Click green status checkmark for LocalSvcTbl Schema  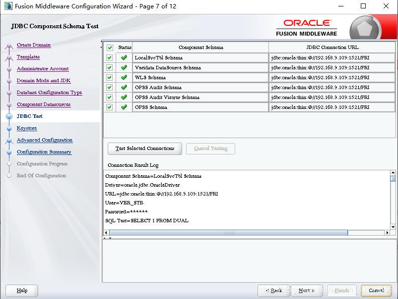124,57
